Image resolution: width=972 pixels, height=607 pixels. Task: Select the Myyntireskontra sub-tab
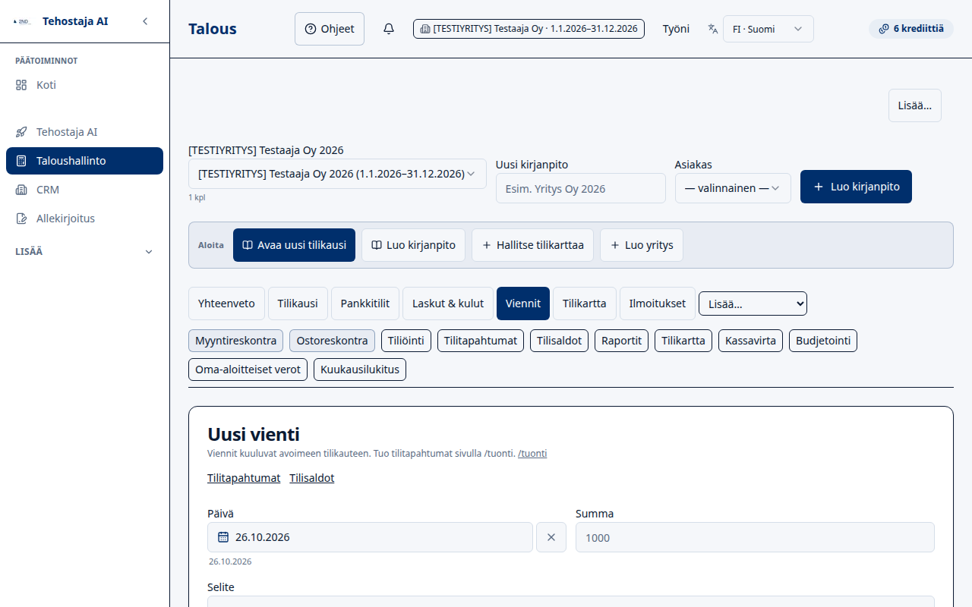[x=235, y=341]
